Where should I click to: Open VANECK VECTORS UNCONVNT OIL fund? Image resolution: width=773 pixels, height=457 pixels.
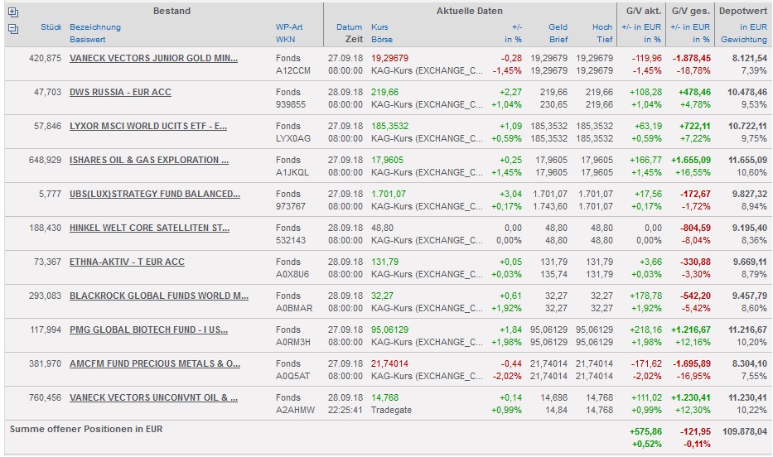153,397
